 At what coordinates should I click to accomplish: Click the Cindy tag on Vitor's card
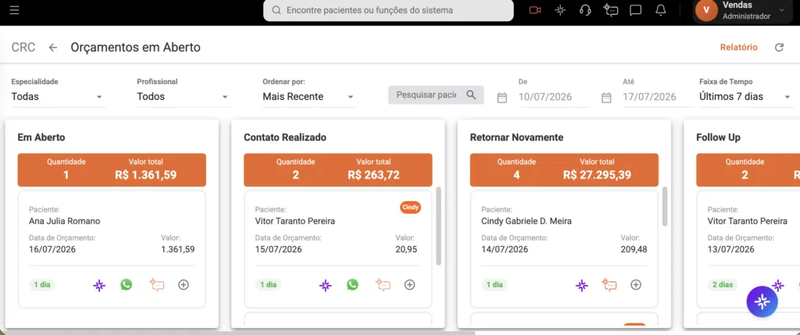(x=410, y=208)
